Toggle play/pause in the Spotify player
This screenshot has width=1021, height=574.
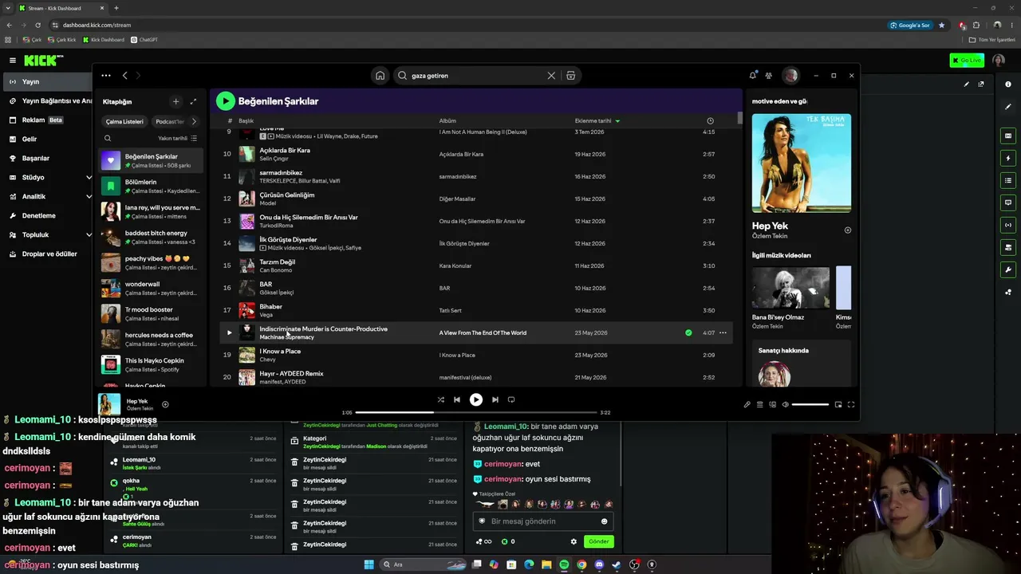(475, 399)
